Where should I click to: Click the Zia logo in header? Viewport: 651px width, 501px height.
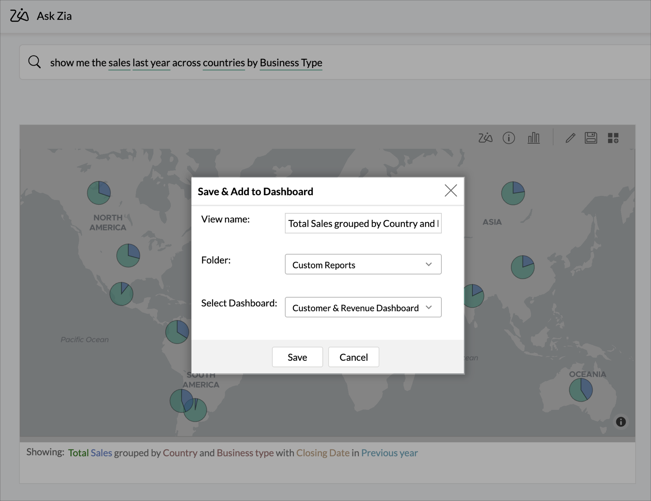coord(19,15)
